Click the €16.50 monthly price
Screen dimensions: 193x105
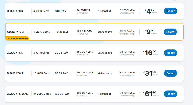point(151,53)
